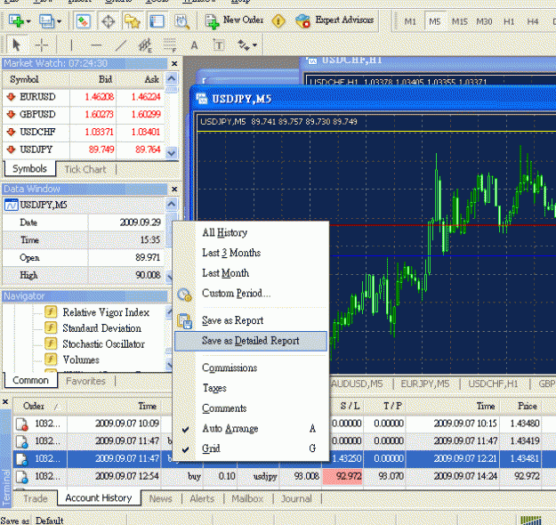556x525 pixels.
Task: Switch to Symbols tab
Action: [x=29, y=168]
